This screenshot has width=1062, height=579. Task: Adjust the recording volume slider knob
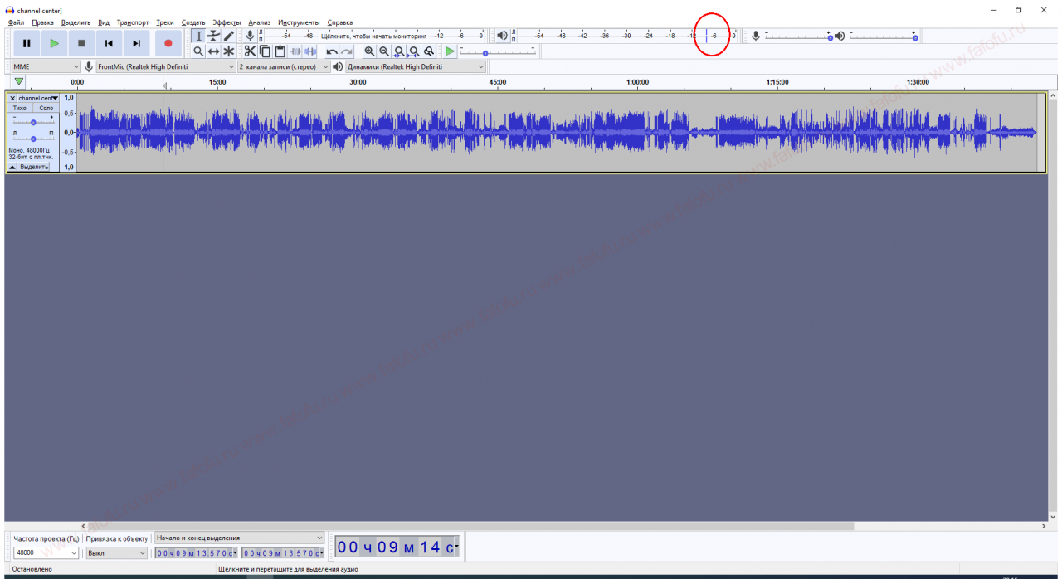[830, 38]
